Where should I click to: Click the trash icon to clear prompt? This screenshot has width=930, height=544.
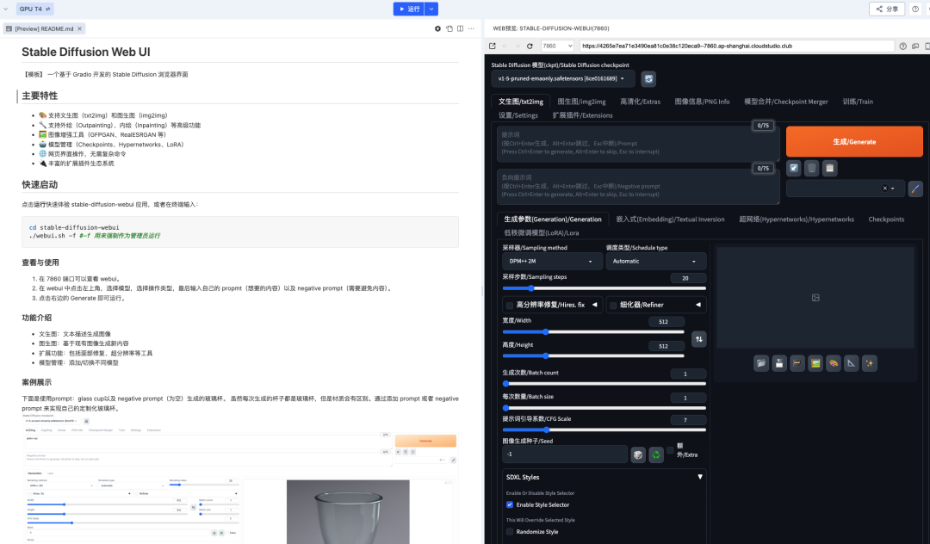(810, 168)
